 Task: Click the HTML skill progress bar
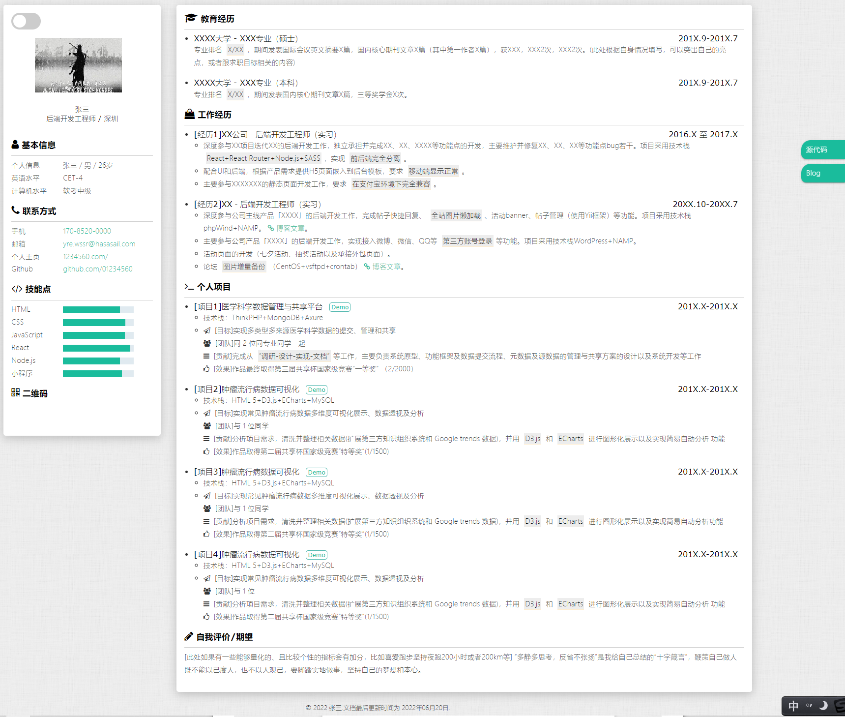(x=98, y=310)
